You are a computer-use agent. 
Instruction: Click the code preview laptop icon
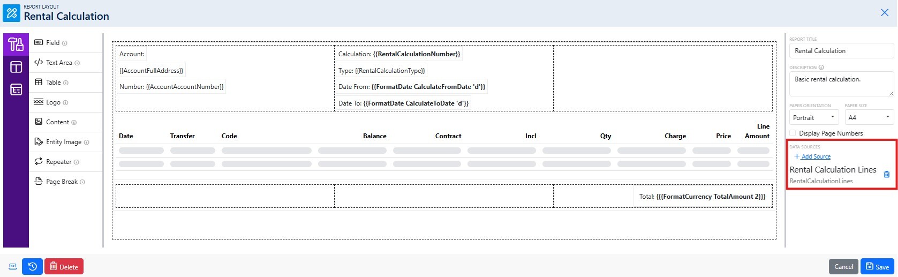[12, 267]
